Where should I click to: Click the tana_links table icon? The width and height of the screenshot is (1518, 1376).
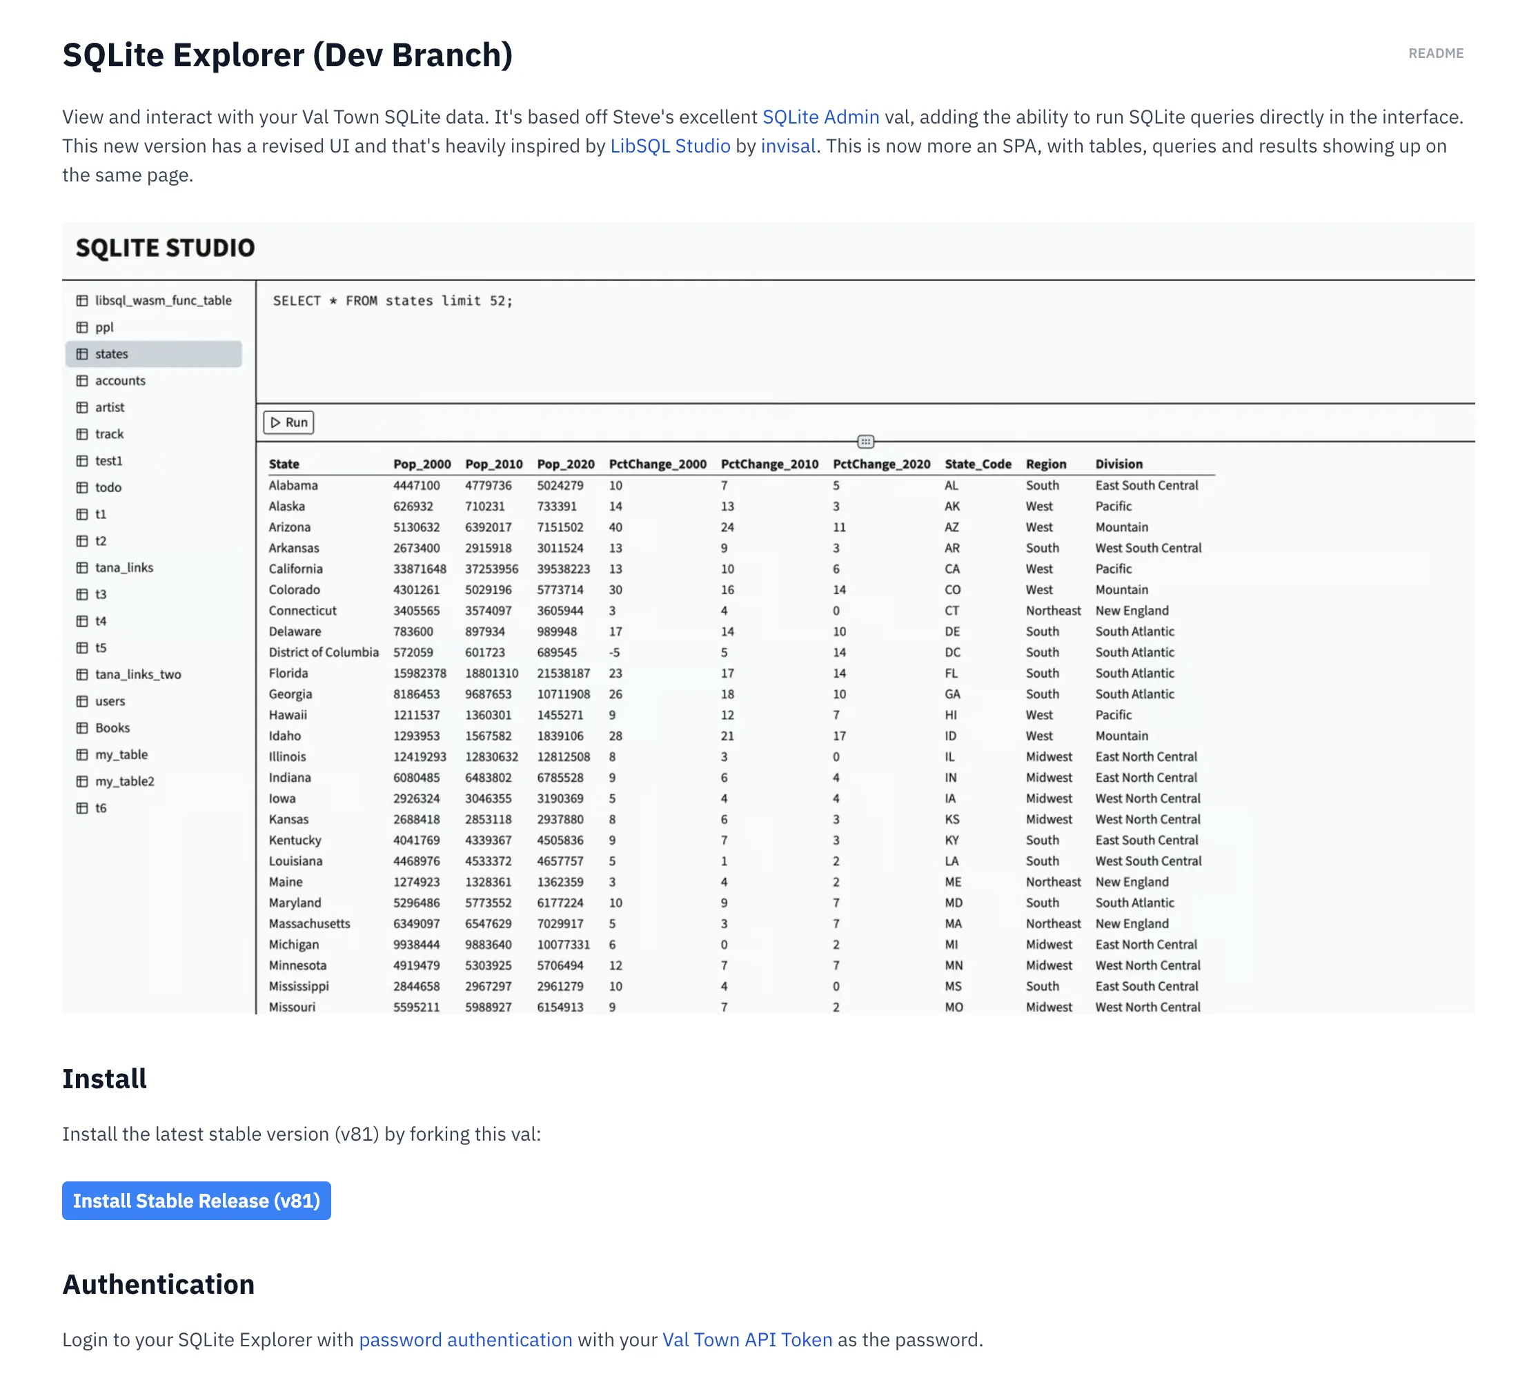83,567
